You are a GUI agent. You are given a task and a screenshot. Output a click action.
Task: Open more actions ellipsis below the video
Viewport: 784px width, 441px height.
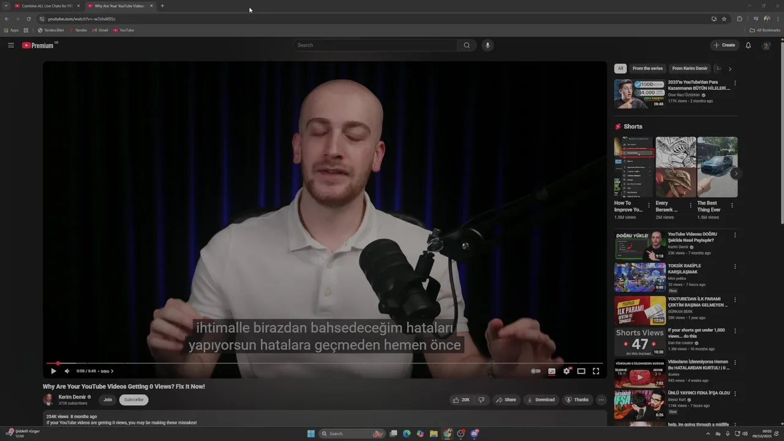point(601,400)
